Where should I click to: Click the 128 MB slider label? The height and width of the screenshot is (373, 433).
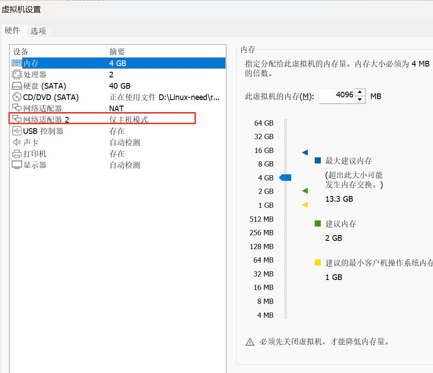(x=261, y=246)
